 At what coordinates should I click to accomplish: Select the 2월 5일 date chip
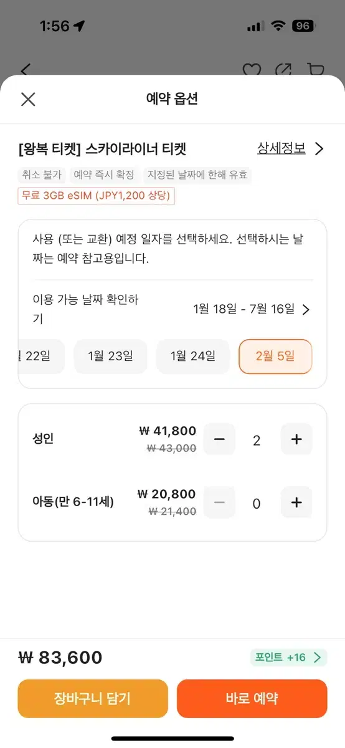[275, 357]
